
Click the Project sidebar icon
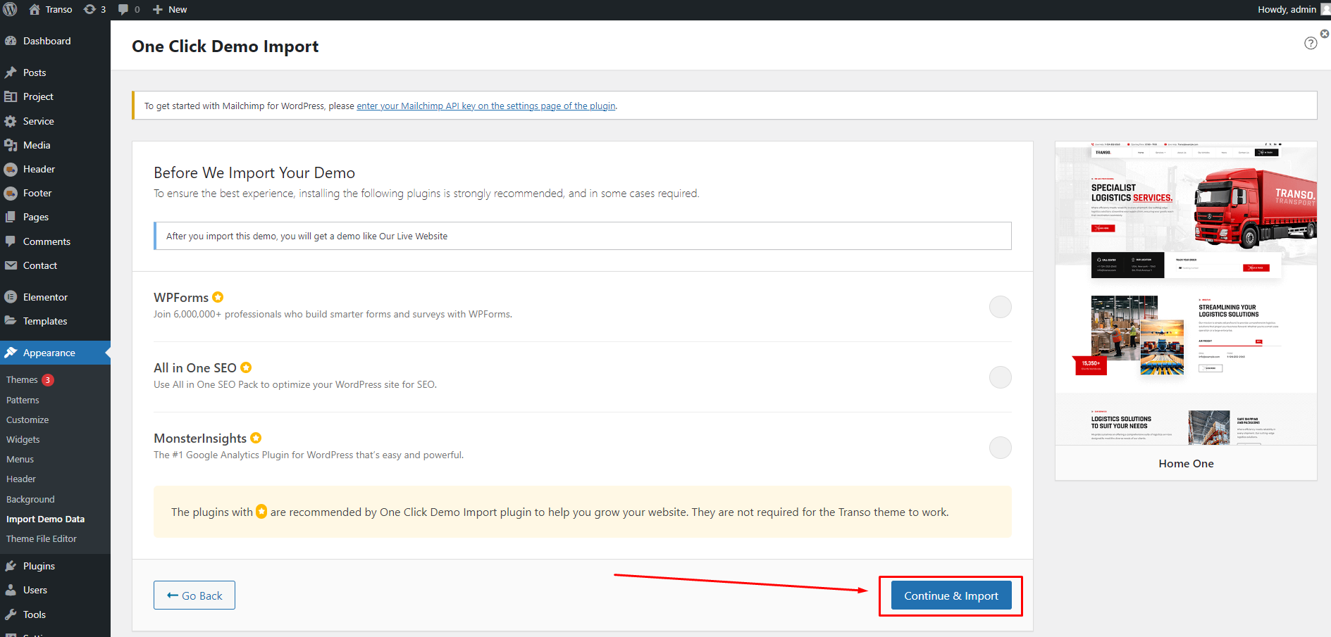pos(11,96)
